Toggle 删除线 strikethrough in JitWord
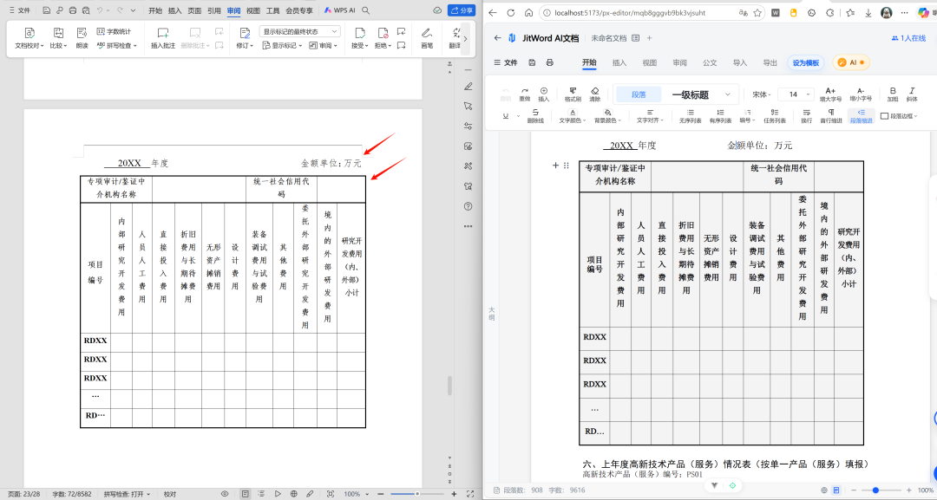 click(x=535, y=116)
